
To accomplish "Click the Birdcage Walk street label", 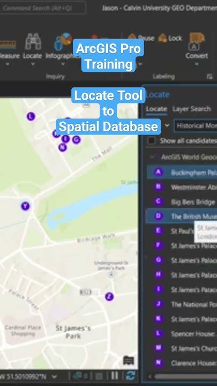I will click(x=96, y=238).
